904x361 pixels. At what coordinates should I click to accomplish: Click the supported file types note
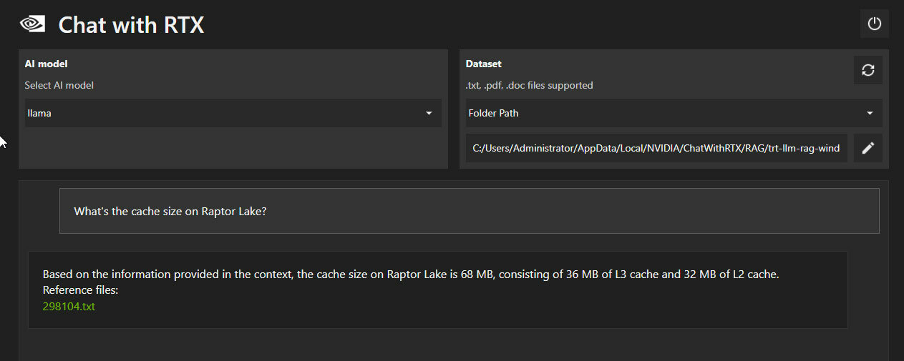[x=530, y=85]
